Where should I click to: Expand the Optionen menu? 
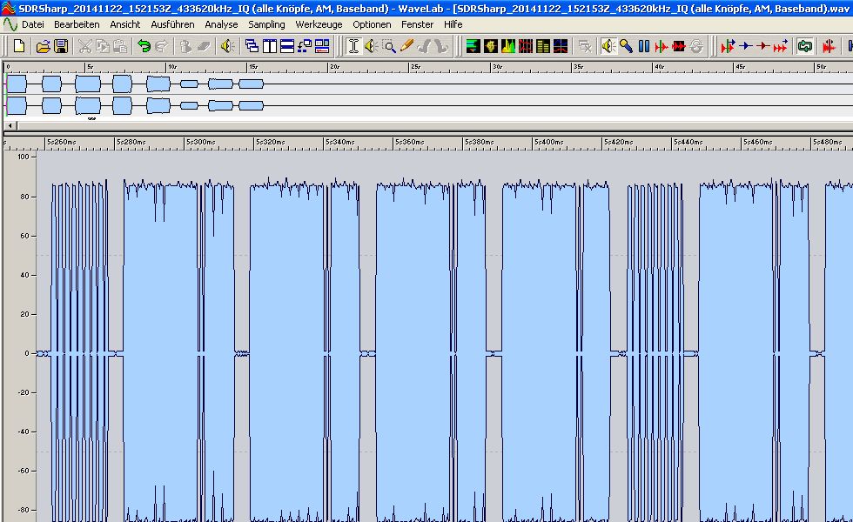(372, 24)
